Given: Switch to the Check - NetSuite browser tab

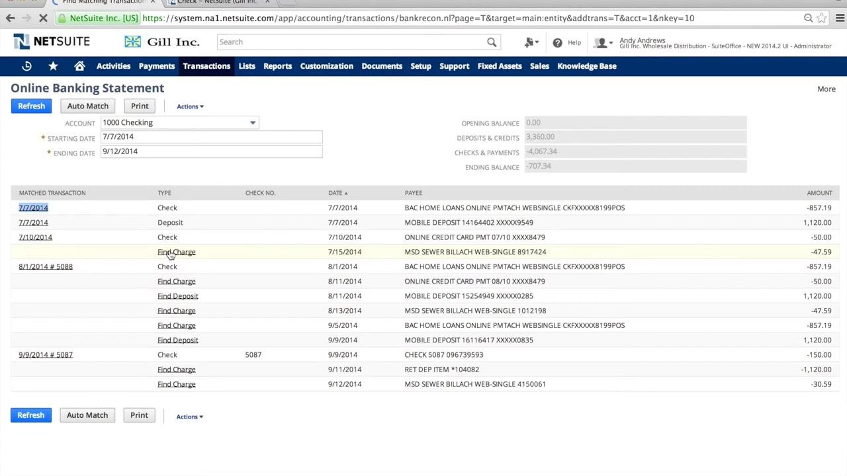Looking at the screenshot, I should pos(217,2).
